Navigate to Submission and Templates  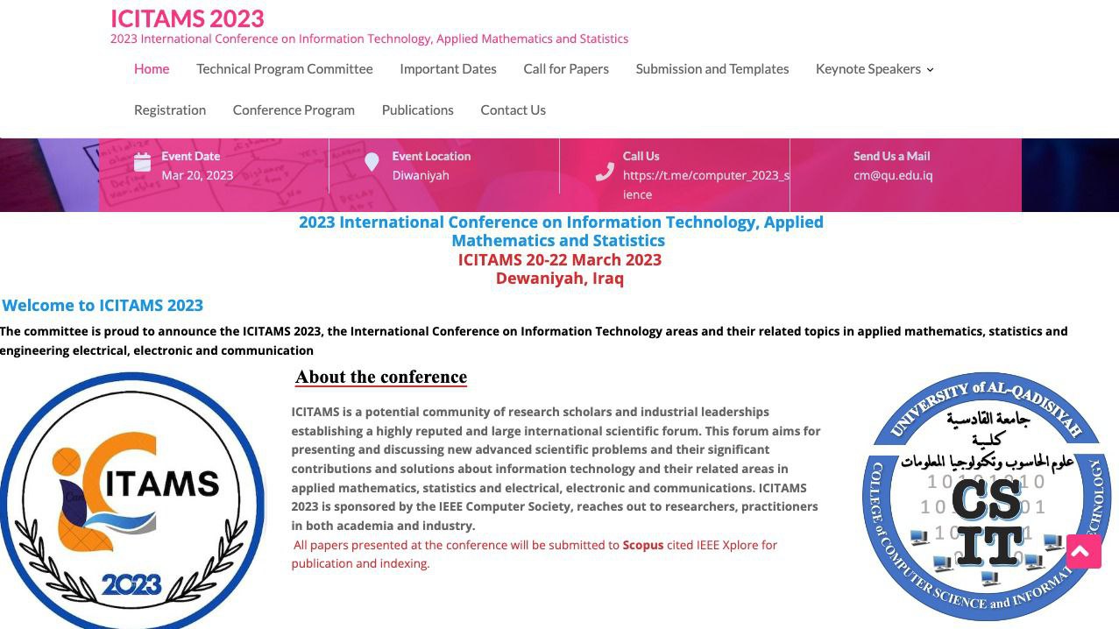pyautogui.click(x=712, y=69)
